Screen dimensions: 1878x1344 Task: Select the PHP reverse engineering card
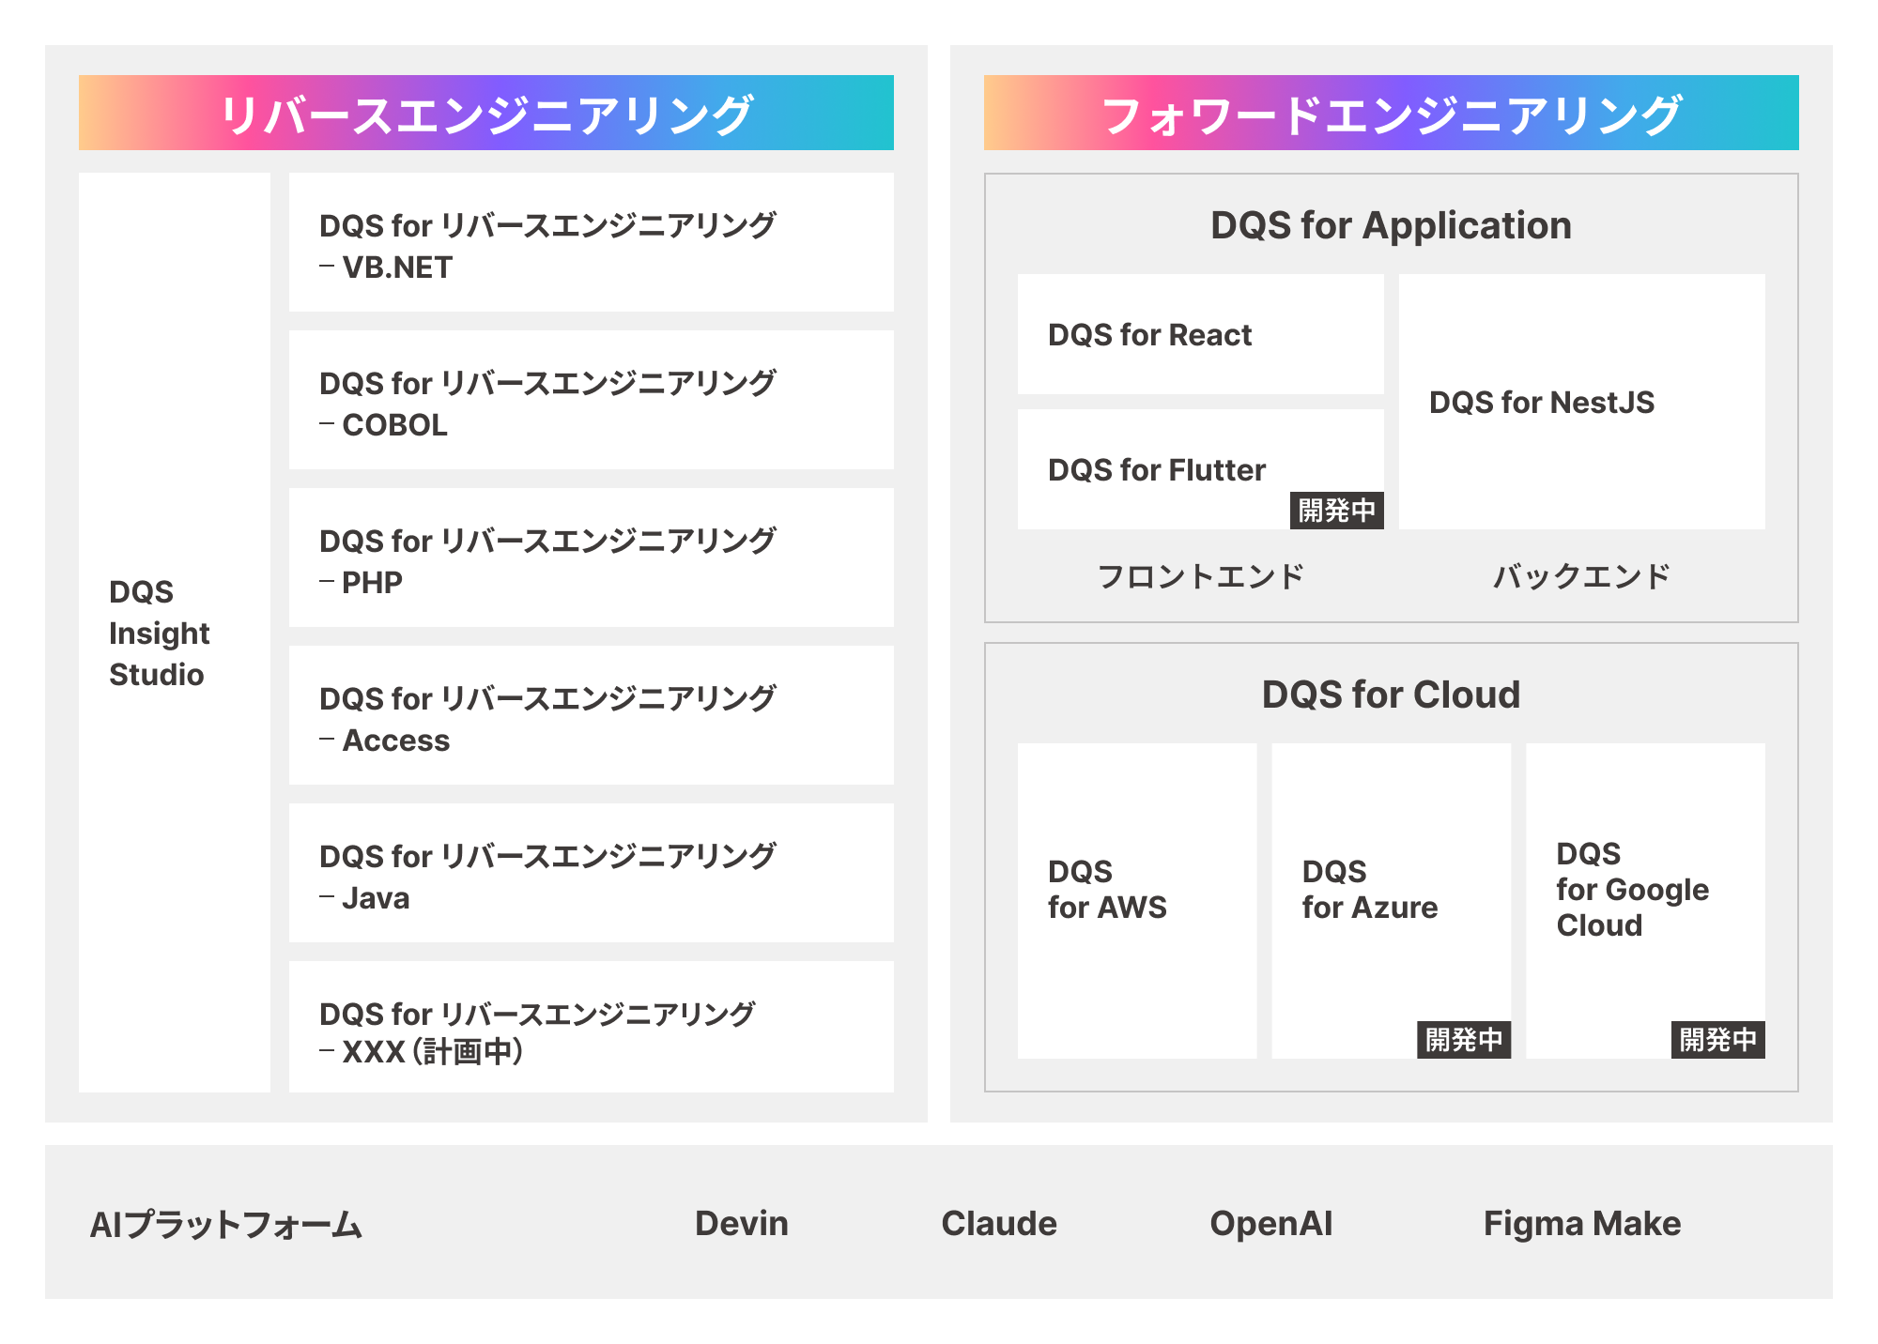coord(592,557)
